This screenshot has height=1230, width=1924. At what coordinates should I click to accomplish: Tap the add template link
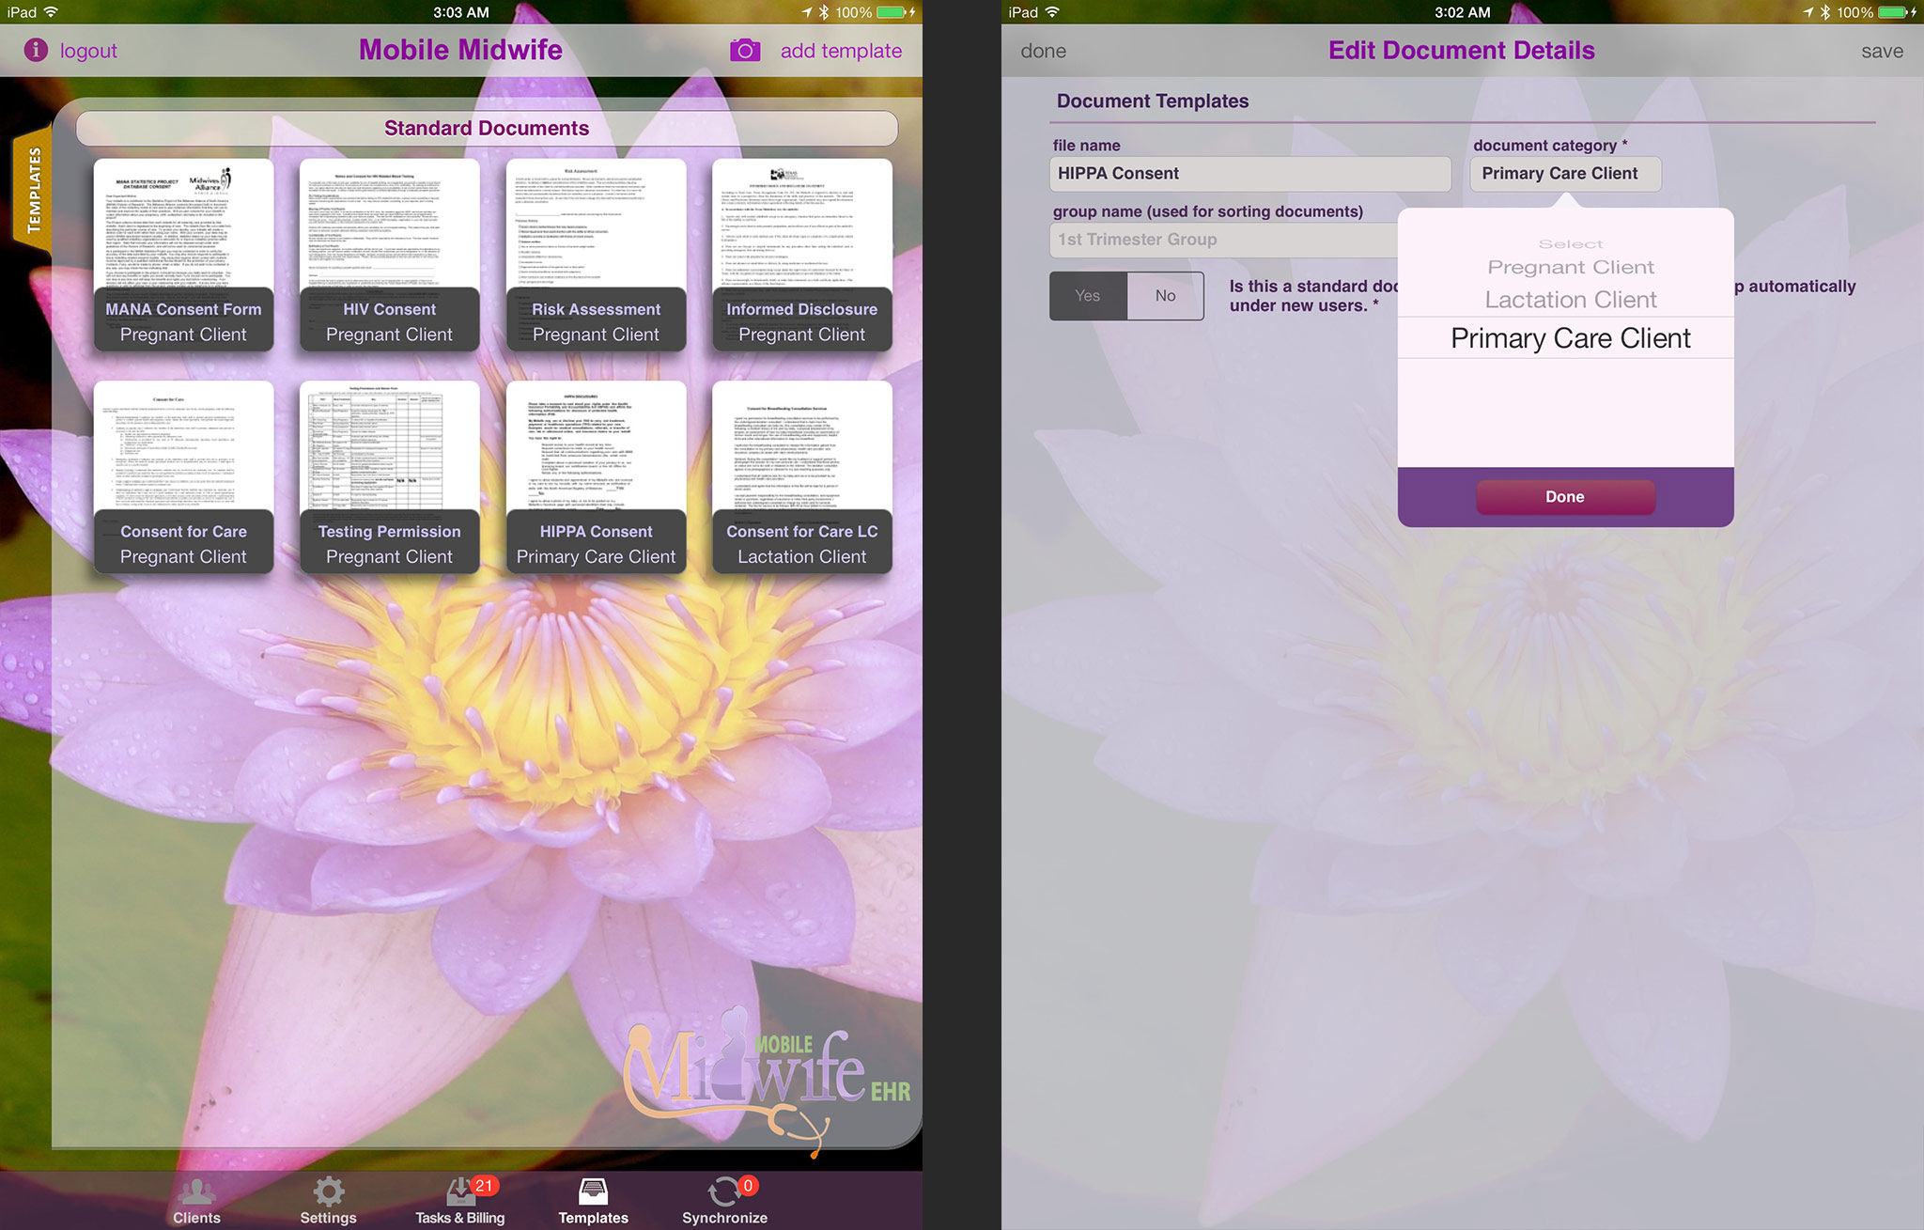pyautogui.click(x=841, y=51)
